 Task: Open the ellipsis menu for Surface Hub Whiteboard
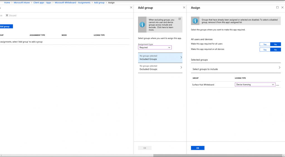[277, 85]
